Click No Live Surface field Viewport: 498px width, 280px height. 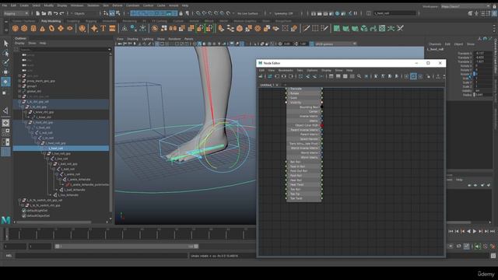(248, 13)
